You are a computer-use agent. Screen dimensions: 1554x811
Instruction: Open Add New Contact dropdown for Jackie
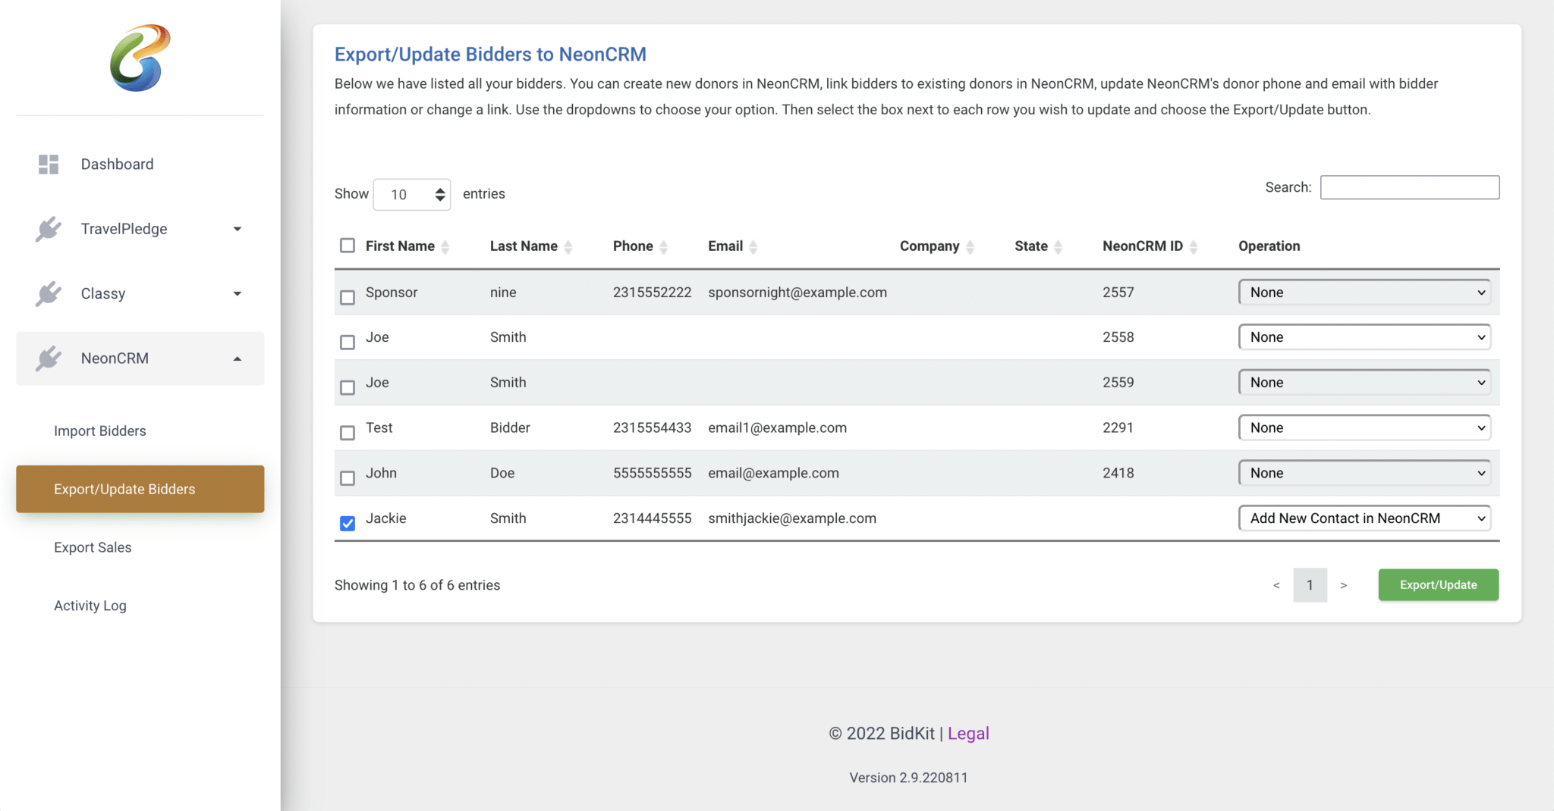point(1364,518)
